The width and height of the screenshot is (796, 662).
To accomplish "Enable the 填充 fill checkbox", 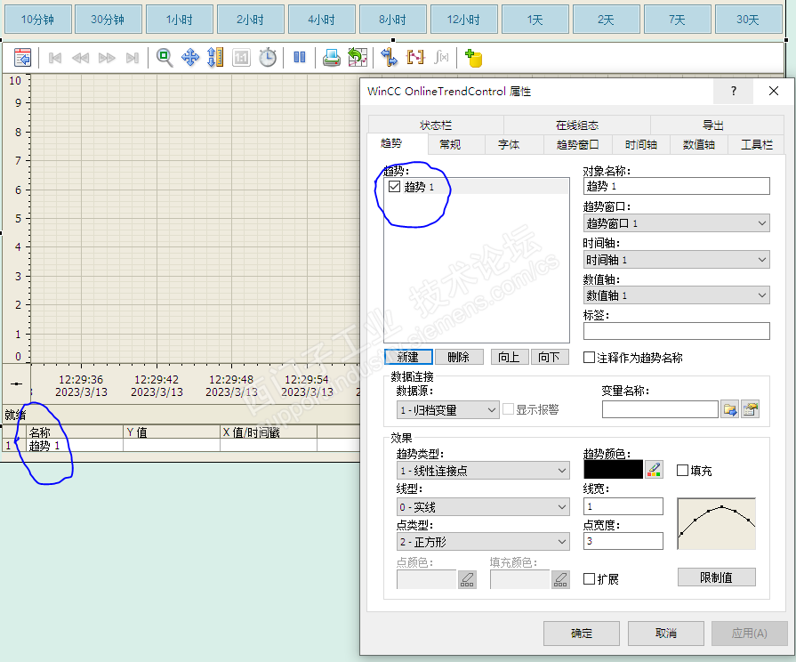I will click(x=683, y=471).
